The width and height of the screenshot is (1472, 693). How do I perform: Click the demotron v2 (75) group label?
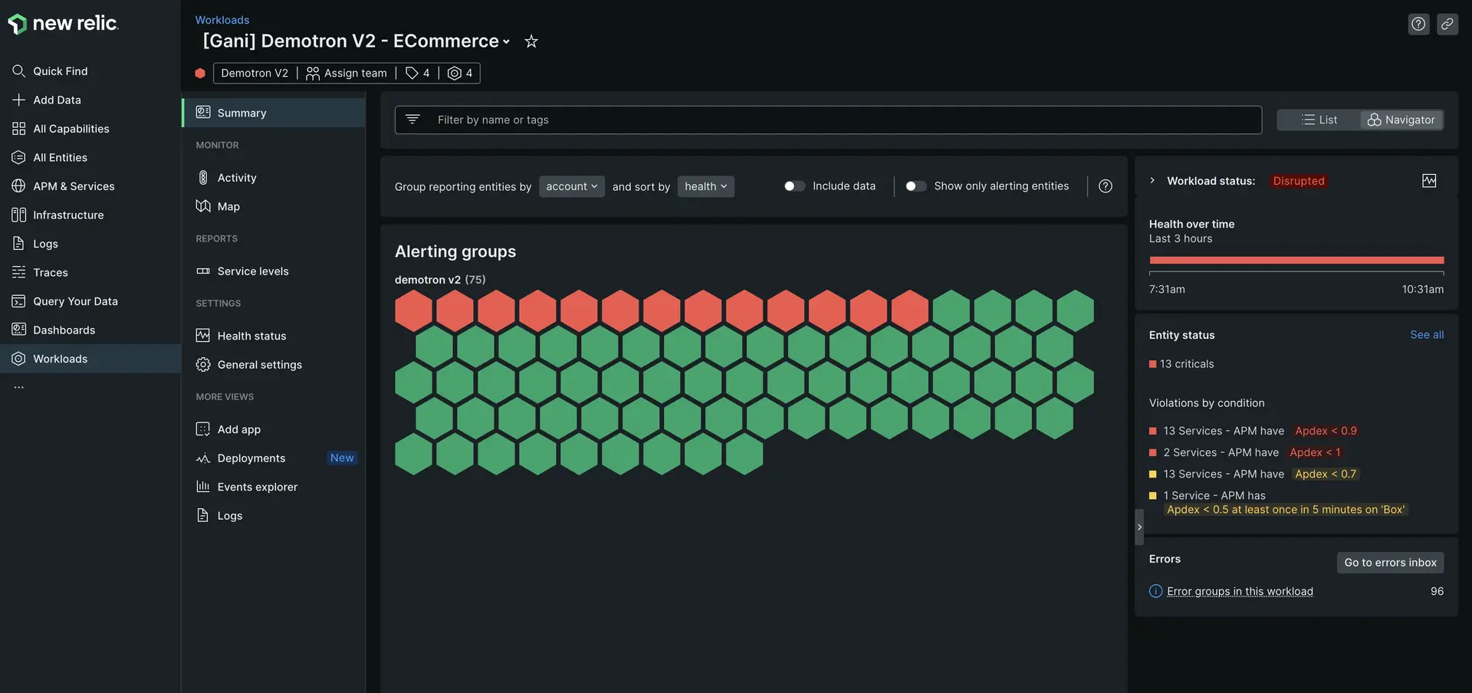pyautogui.click(x=440, y=280)
